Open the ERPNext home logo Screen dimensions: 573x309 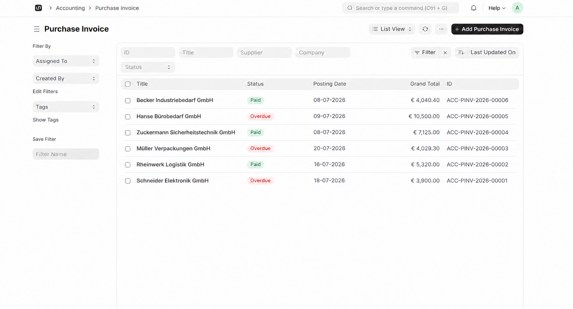tap(39, 8)
